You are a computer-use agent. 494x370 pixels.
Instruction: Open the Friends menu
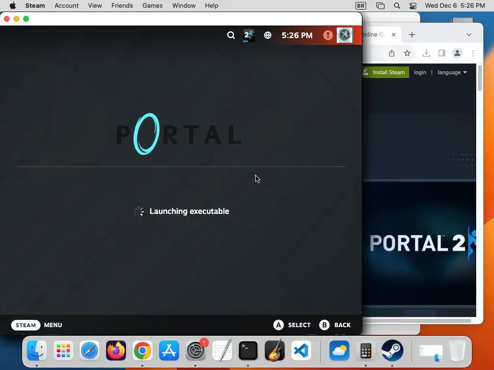[122, 6]
